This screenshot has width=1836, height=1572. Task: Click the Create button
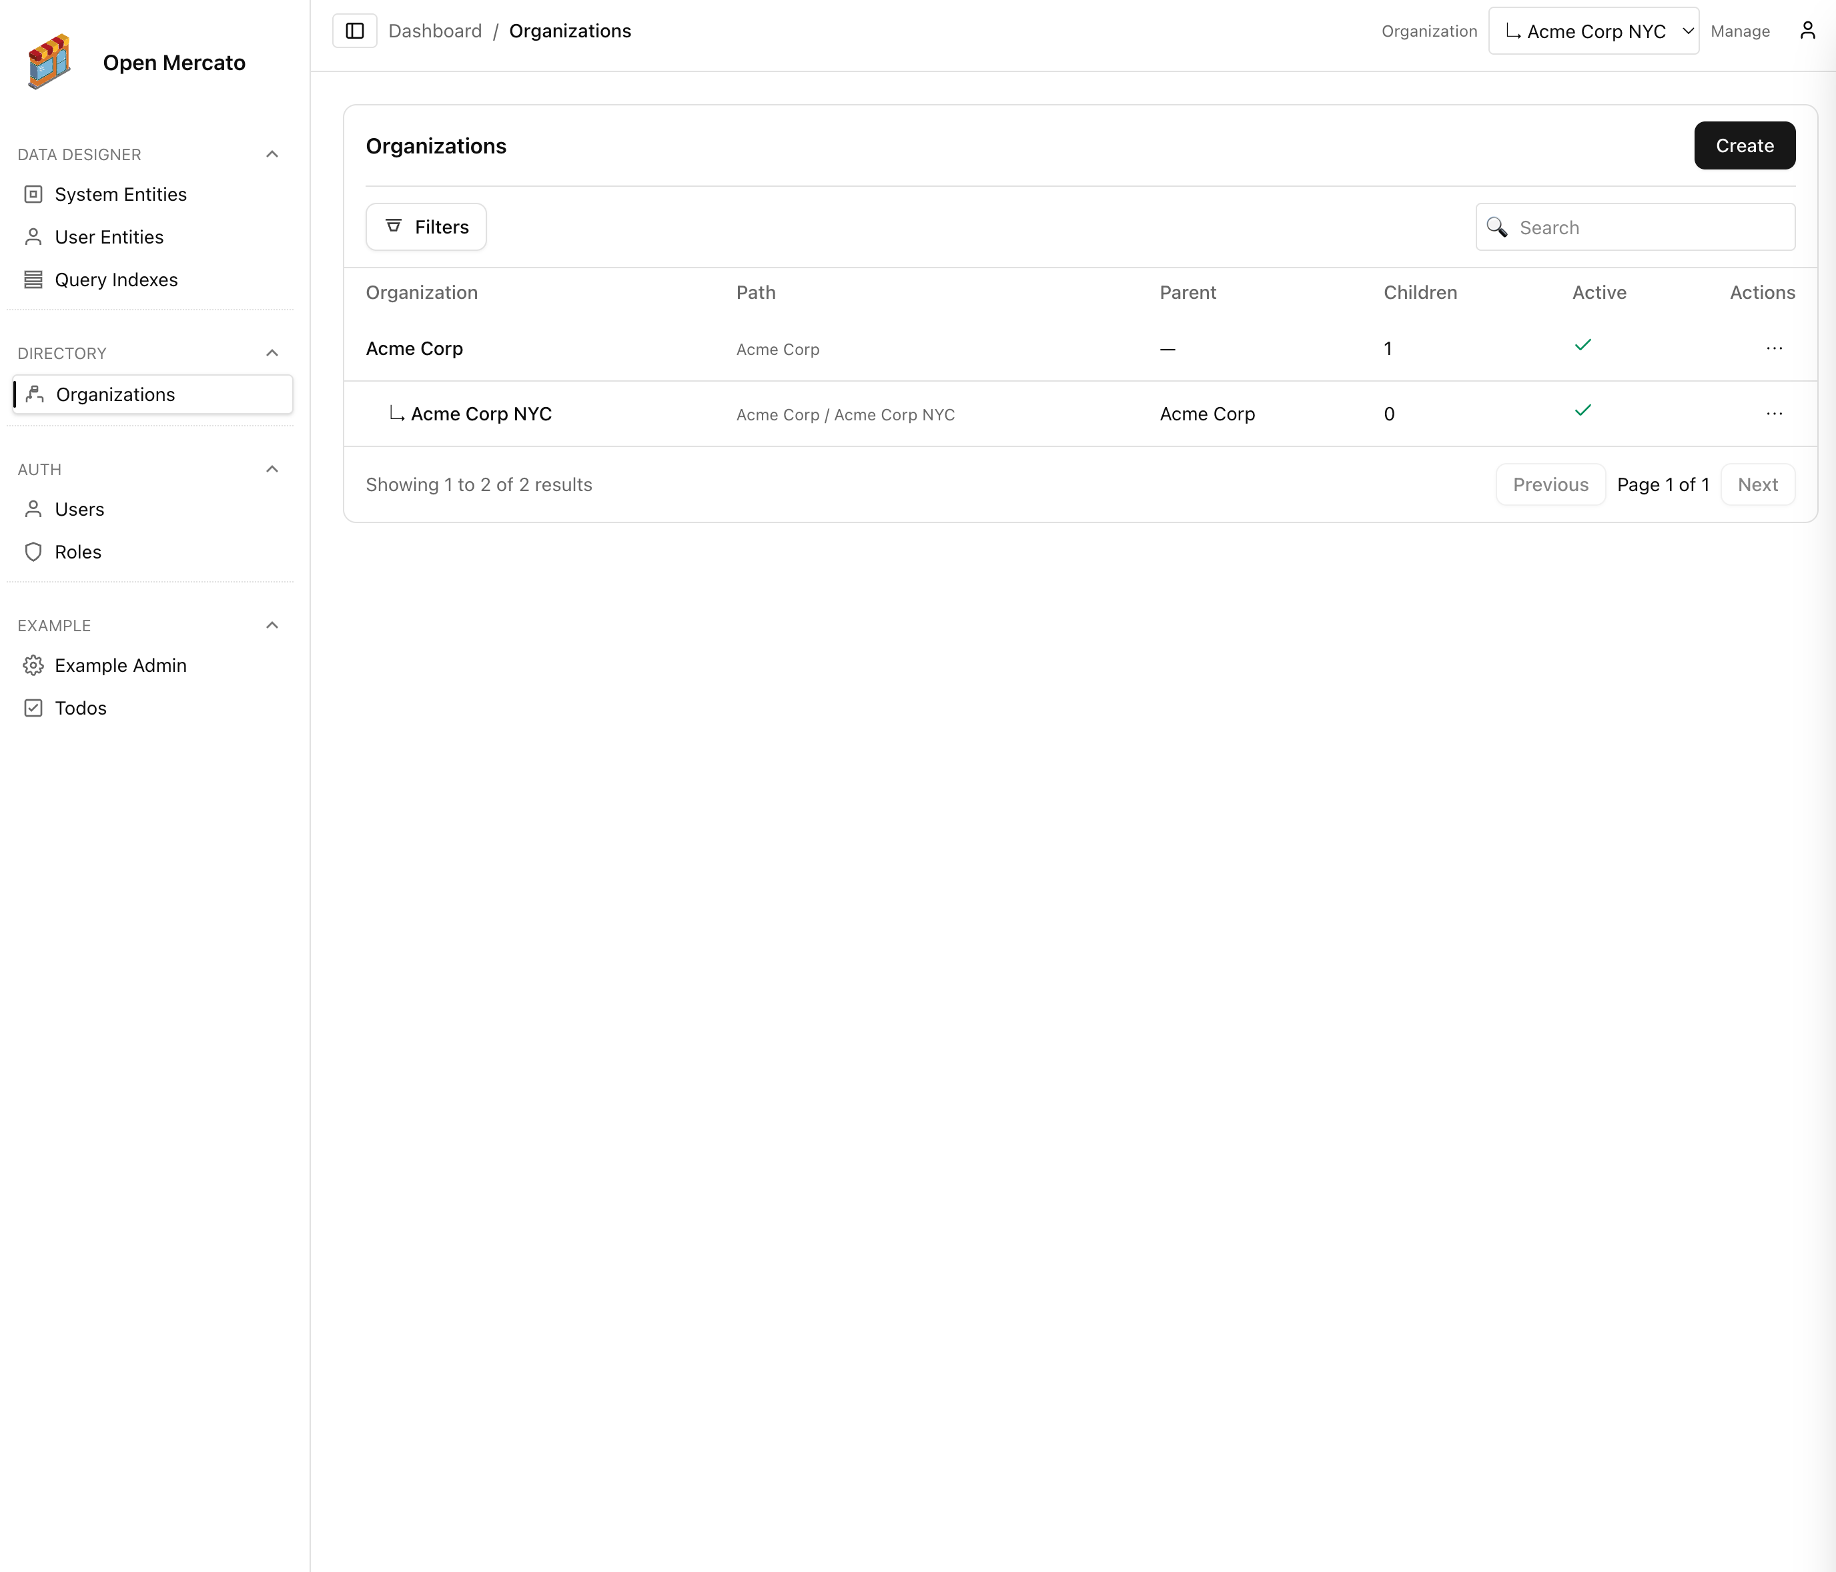1744,145
